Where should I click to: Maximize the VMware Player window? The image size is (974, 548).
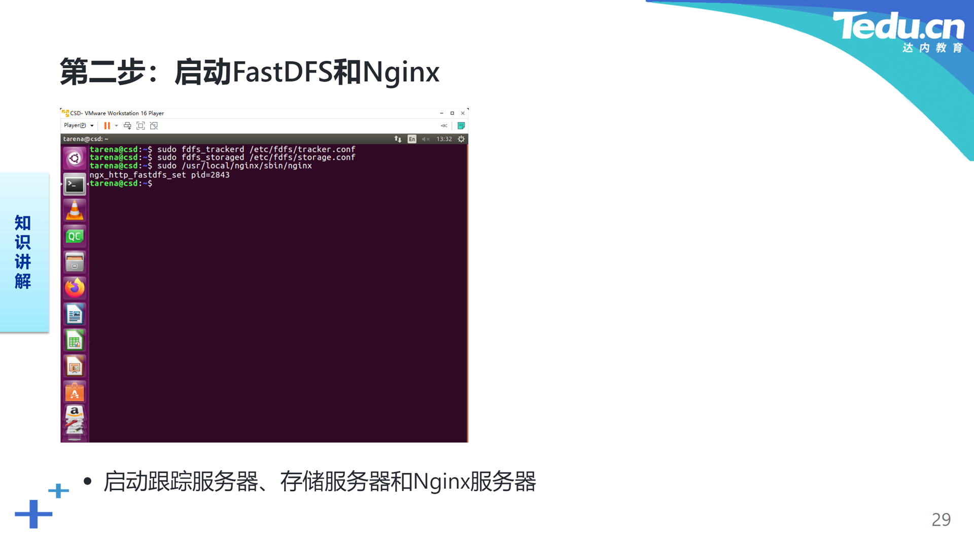(452, 113)
